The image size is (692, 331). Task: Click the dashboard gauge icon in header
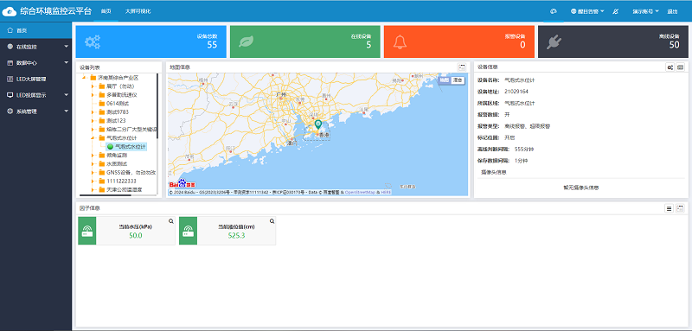[553, 11]
